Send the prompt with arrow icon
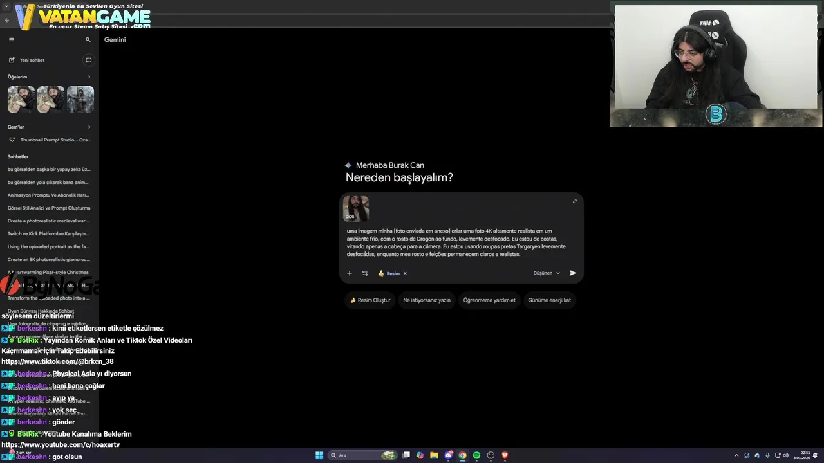The height and width of the screenshot is (463, 824). pos(573,273)
